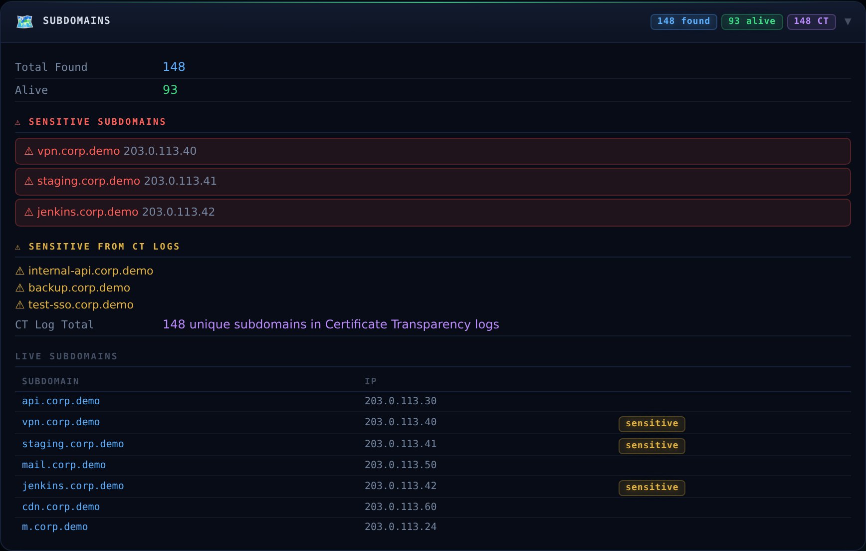Click IP 203.0.113.42 in jenkins table row

pos(401,486)
